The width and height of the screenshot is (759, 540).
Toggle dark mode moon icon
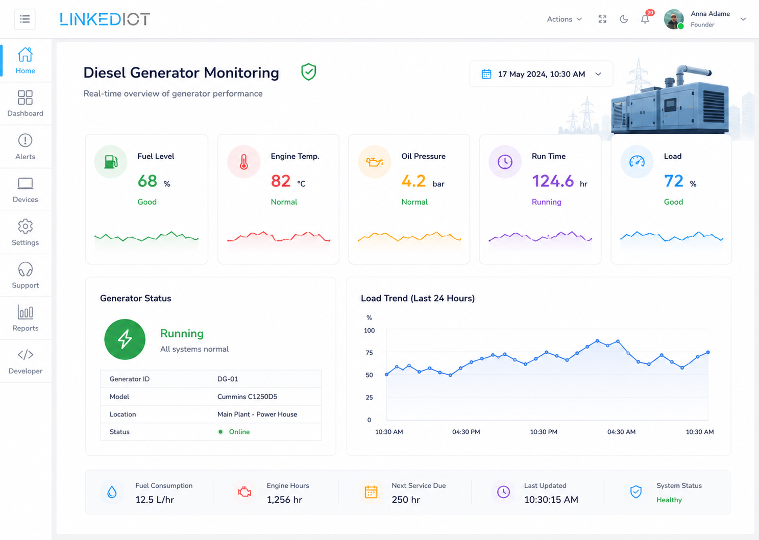pos(624,19)
